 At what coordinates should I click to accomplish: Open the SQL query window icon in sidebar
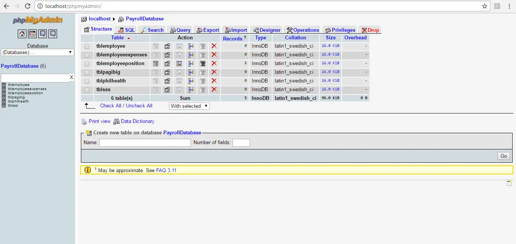pyautogui.click(x=32, y=34)
